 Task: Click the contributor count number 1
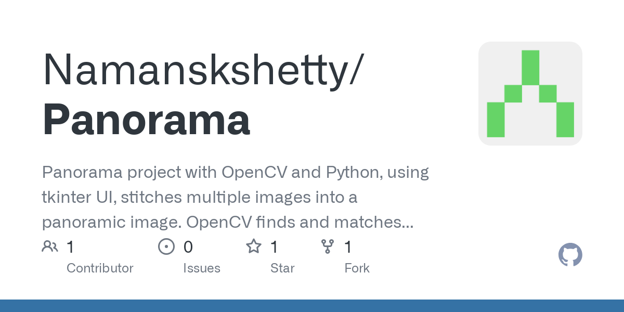coord(71,247)
